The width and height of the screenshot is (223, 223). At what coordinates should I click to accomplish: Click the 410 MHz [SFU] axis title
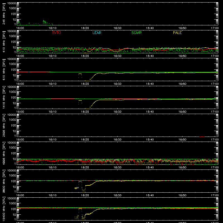[4, 42]
